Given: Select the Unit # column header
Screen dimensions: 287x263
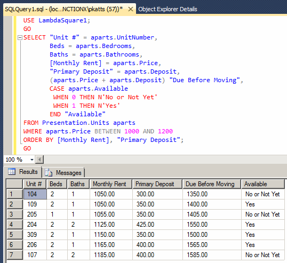Looking at the screenshot, I should 35,184.
